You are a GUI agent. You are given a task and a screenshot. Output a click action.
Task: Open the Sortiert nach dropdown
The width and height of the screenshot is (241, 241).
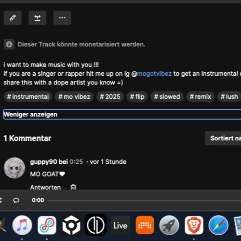223,138
